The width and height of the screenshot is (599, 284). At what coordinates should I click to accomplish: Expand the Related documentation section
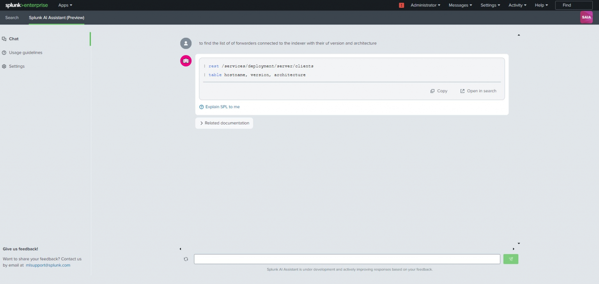224,123
